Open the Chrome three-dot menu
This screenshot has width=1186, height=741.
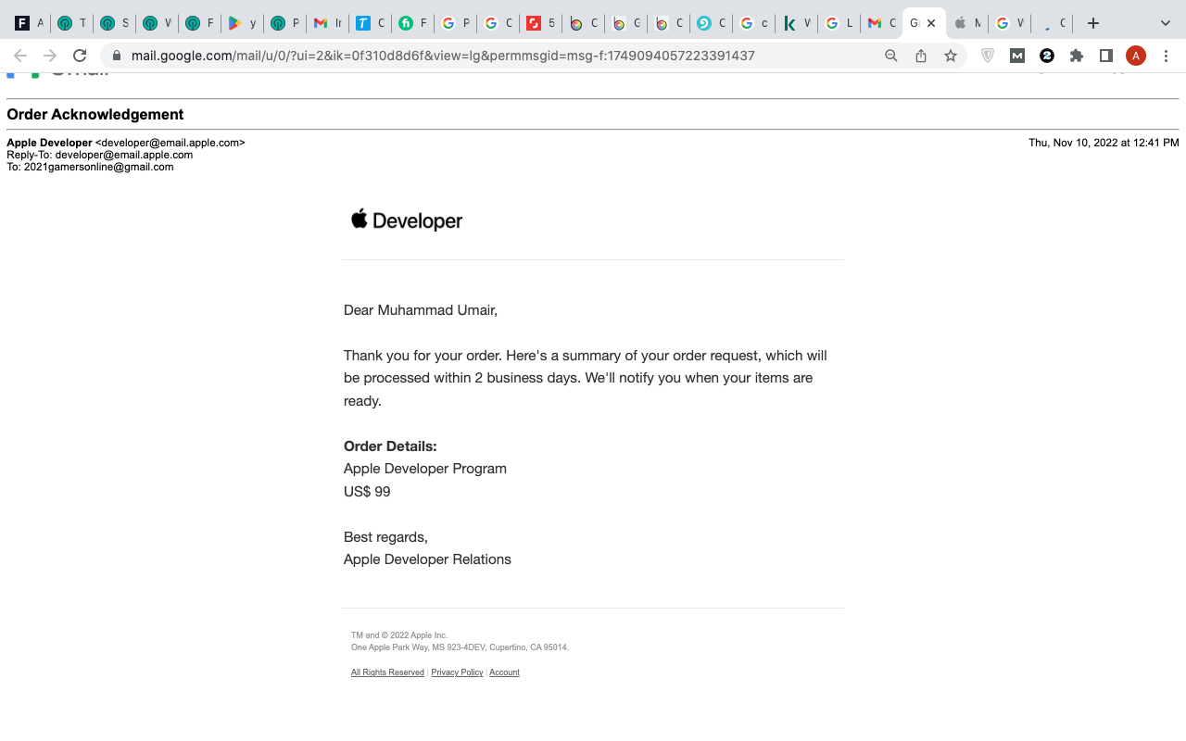click(1166, 56)
